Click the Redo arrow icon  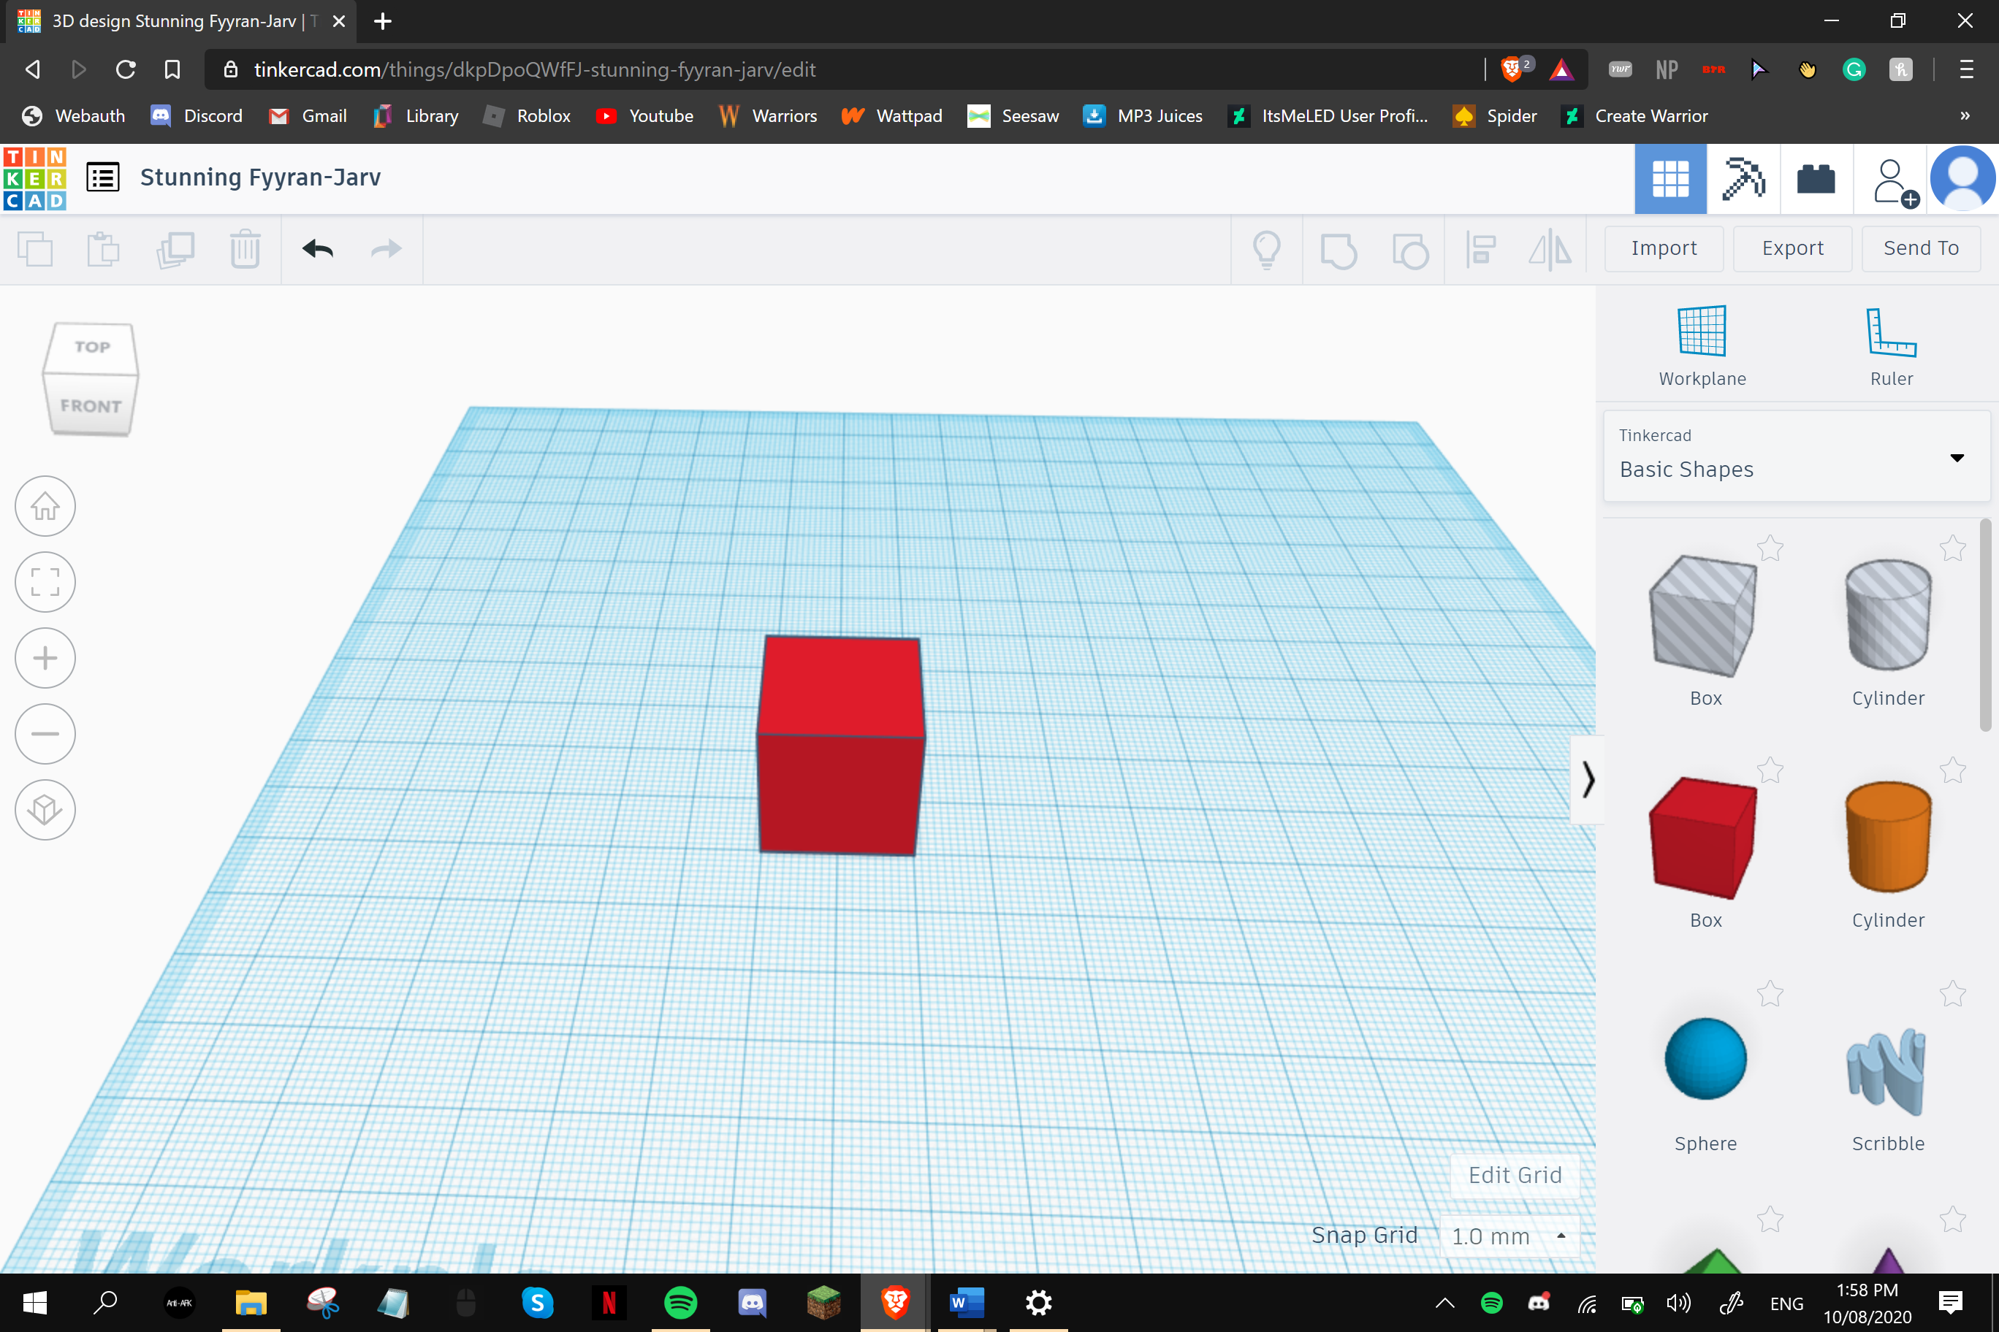pos(385,248)
